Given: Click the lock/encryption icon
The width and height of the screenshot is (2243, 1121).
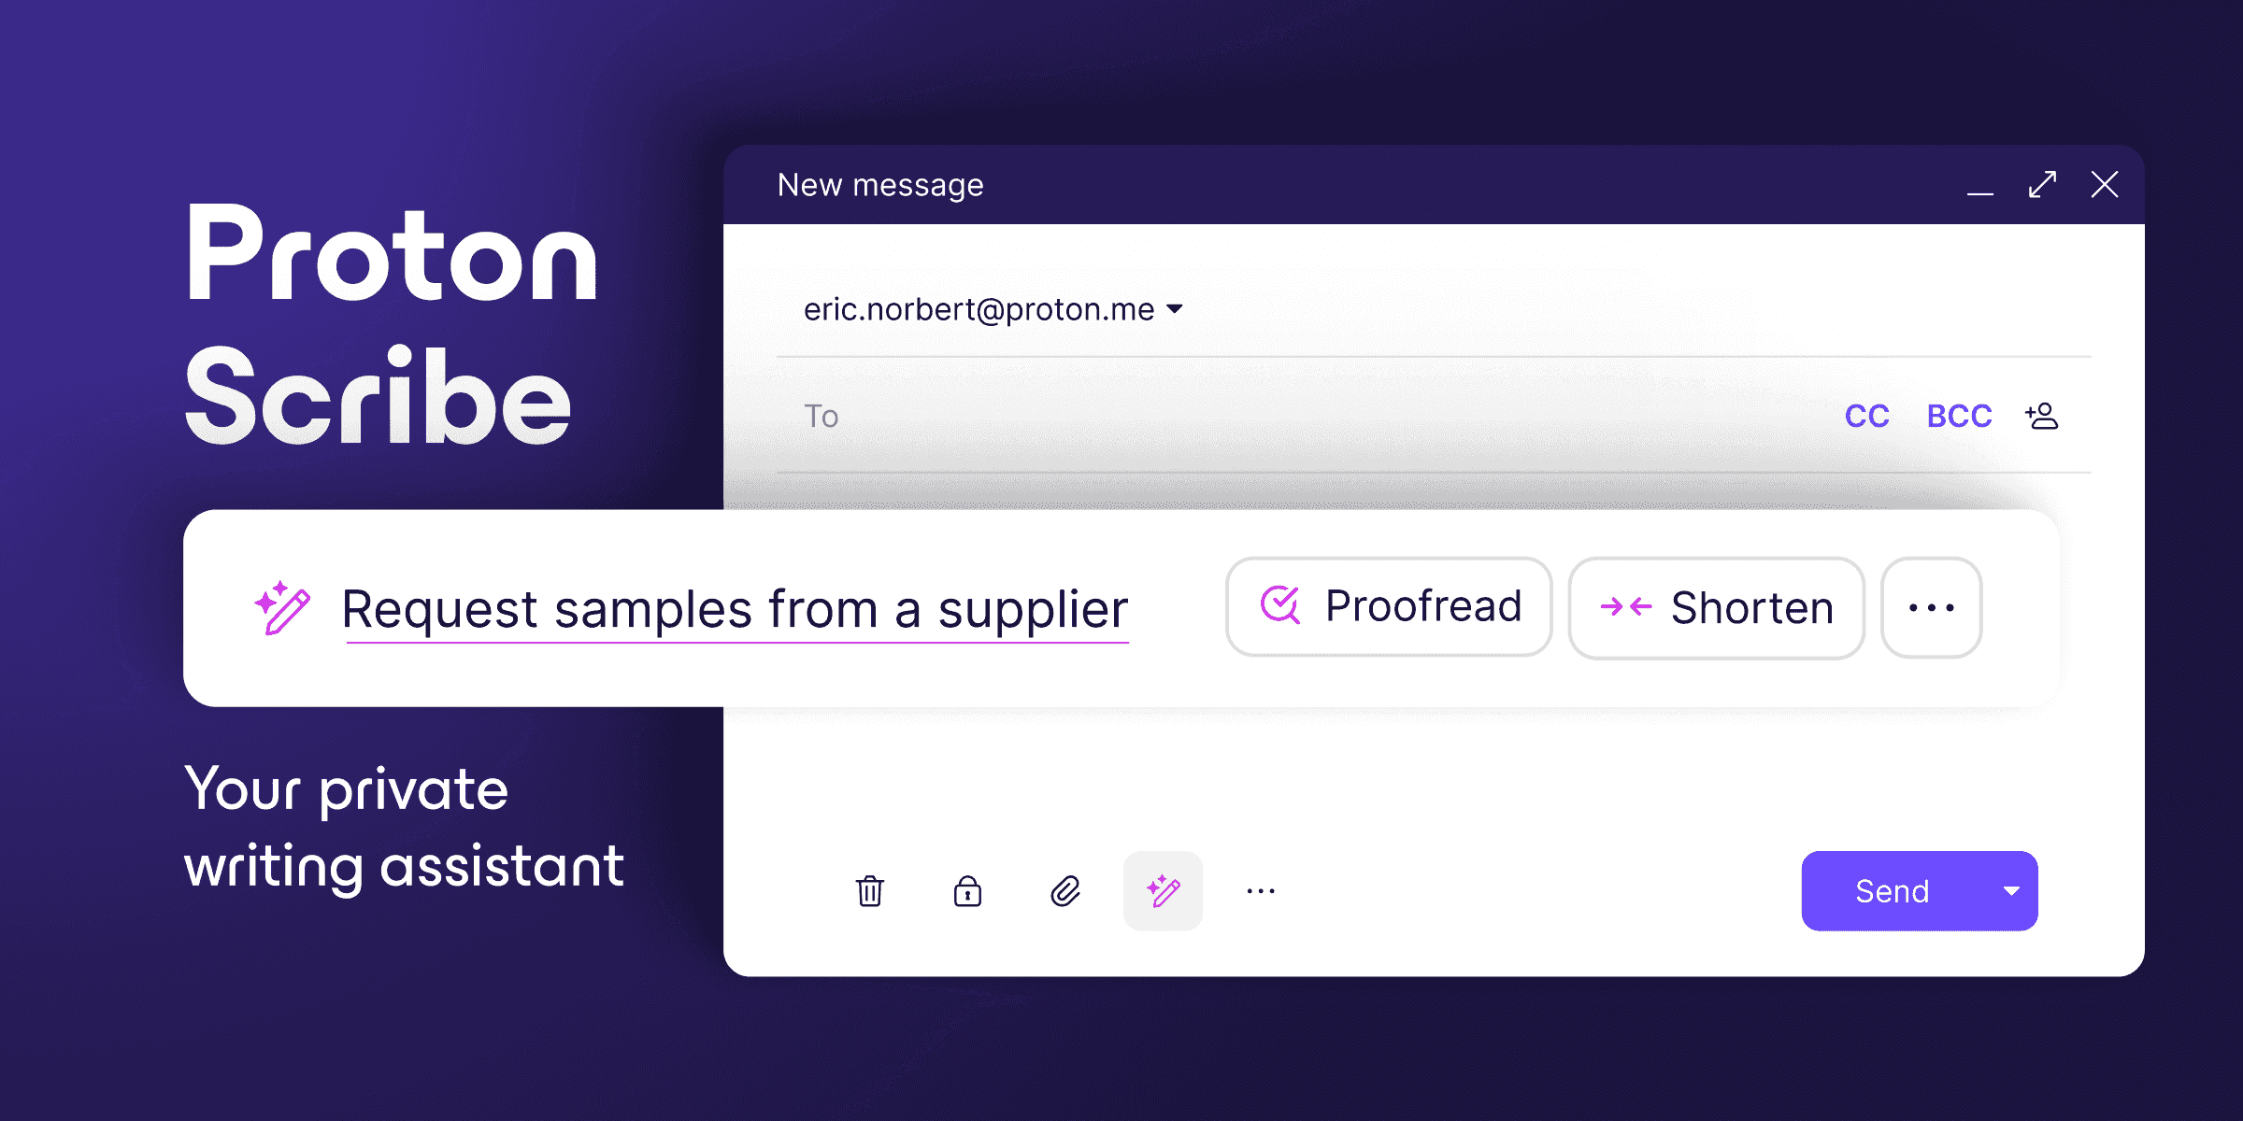Looking at the screenshot, I should (968, 891).
